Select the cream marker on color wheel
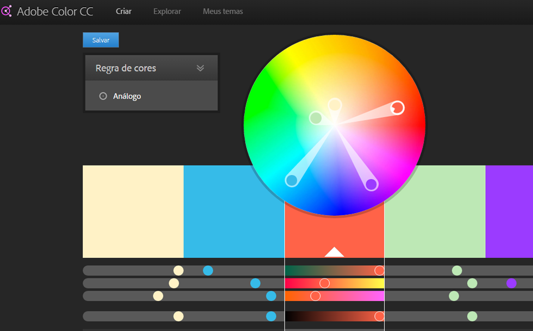Screen dimensions: 533x331 click(x=334, y=105)
